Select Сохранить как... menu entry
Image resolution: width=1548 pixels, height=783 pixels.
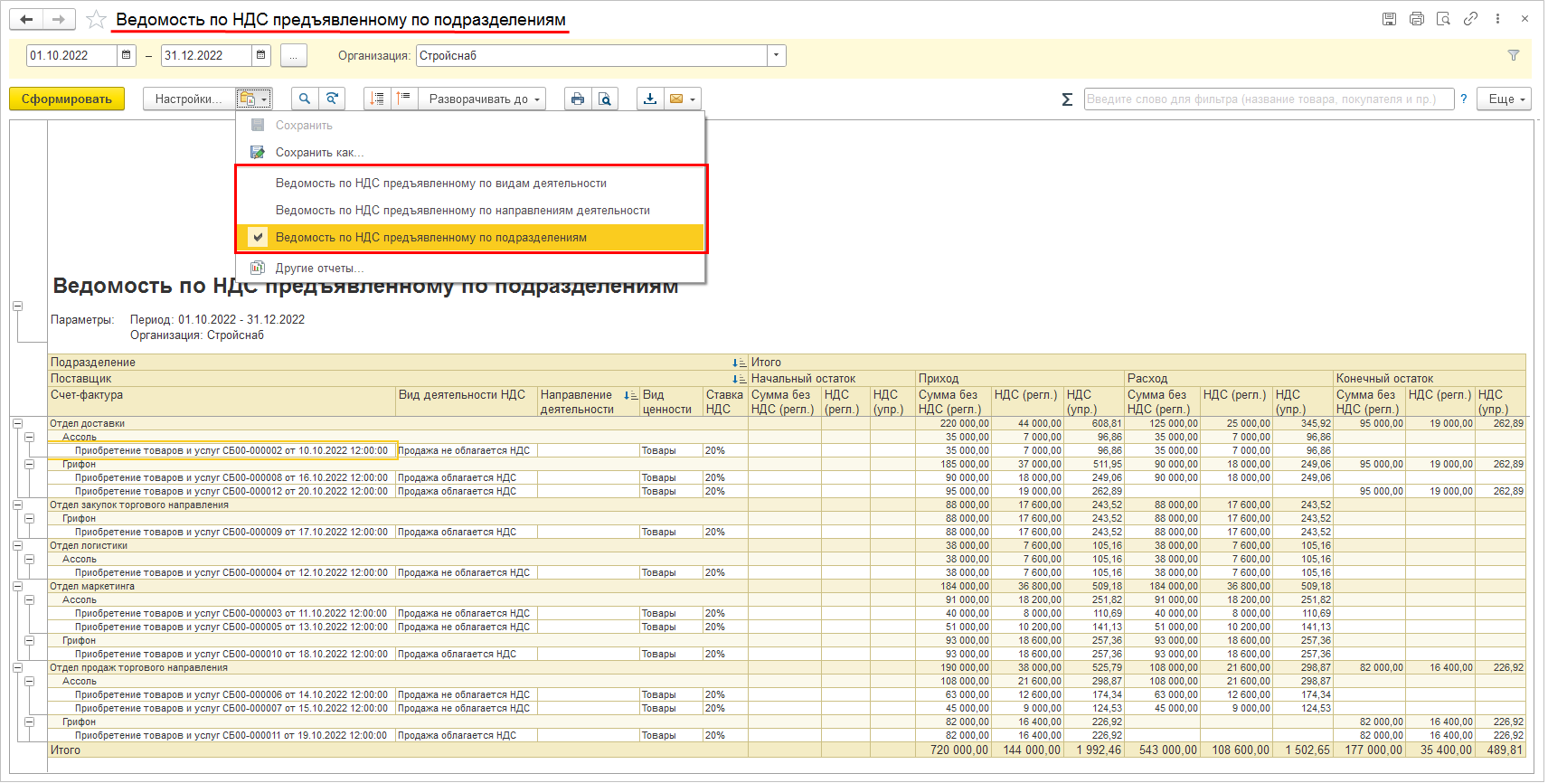point(319,153)
